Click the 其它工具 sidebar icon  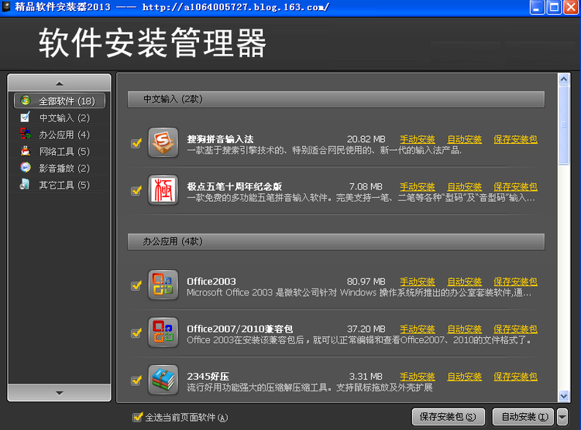pyautogui.click(x=26, y=184)
